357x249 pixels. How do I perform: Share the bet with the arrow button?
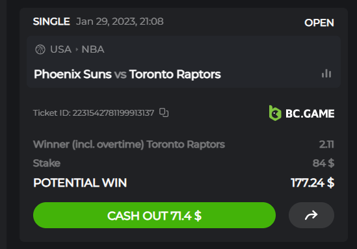tap(311, 215)
